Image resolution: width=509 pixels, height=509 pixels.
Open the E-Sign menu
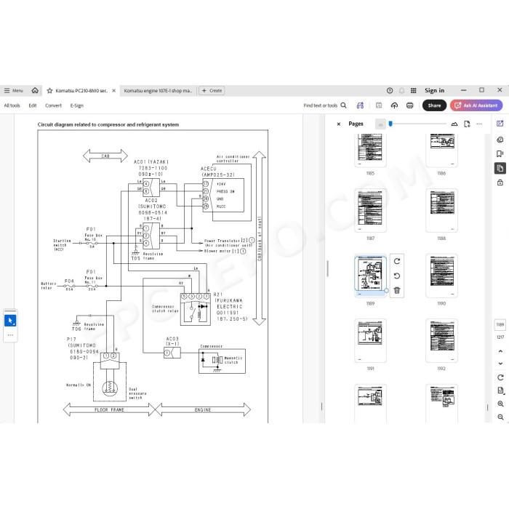(77, 105)
